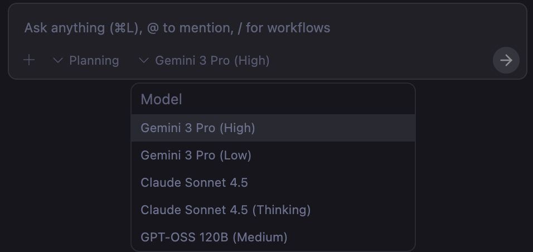The image size is (533, 252).
Task: Click the circular submit button in the chat box
Action: pos(506,60)
